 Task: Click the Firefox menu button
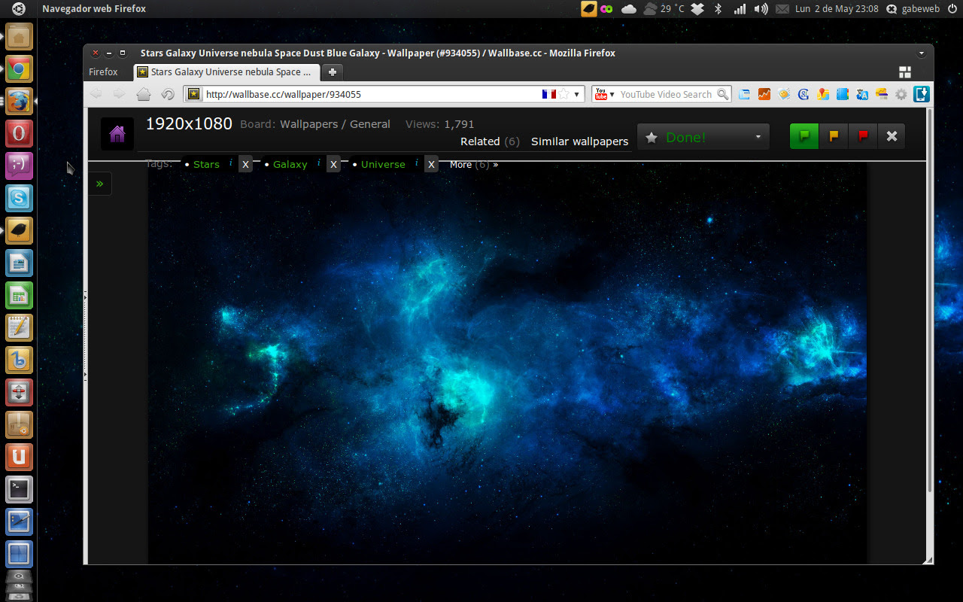[103, 72]
